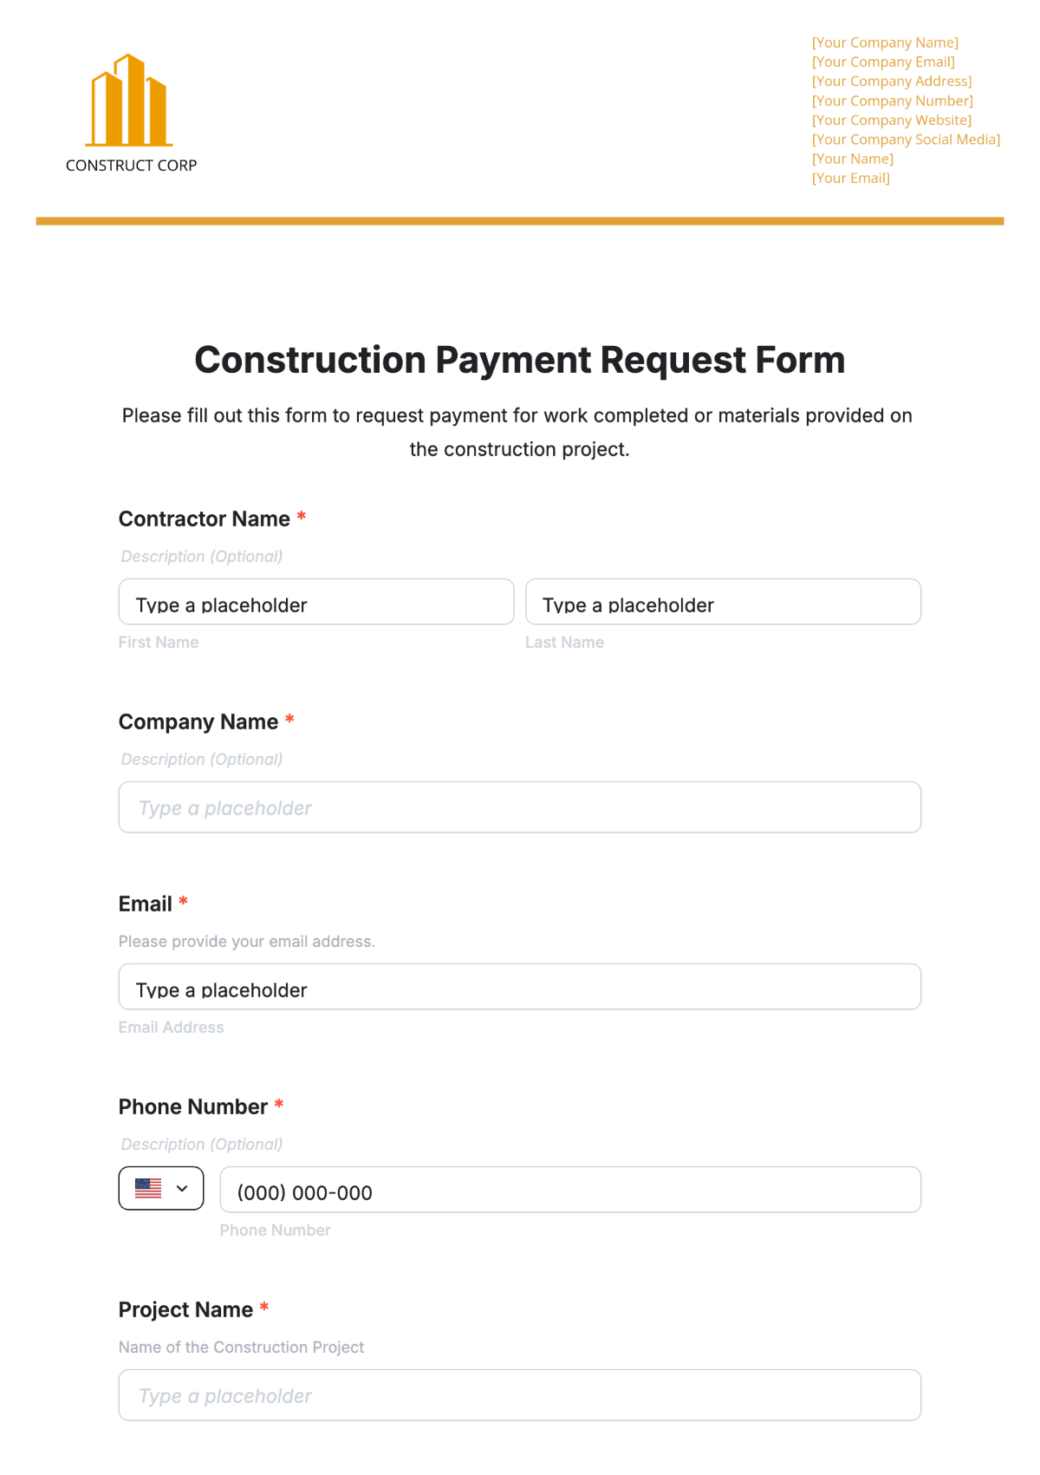The width and height of the screenshot is (1040, 1475).
Task: Click the Last Name input field
Action: (x=723, y=602)
